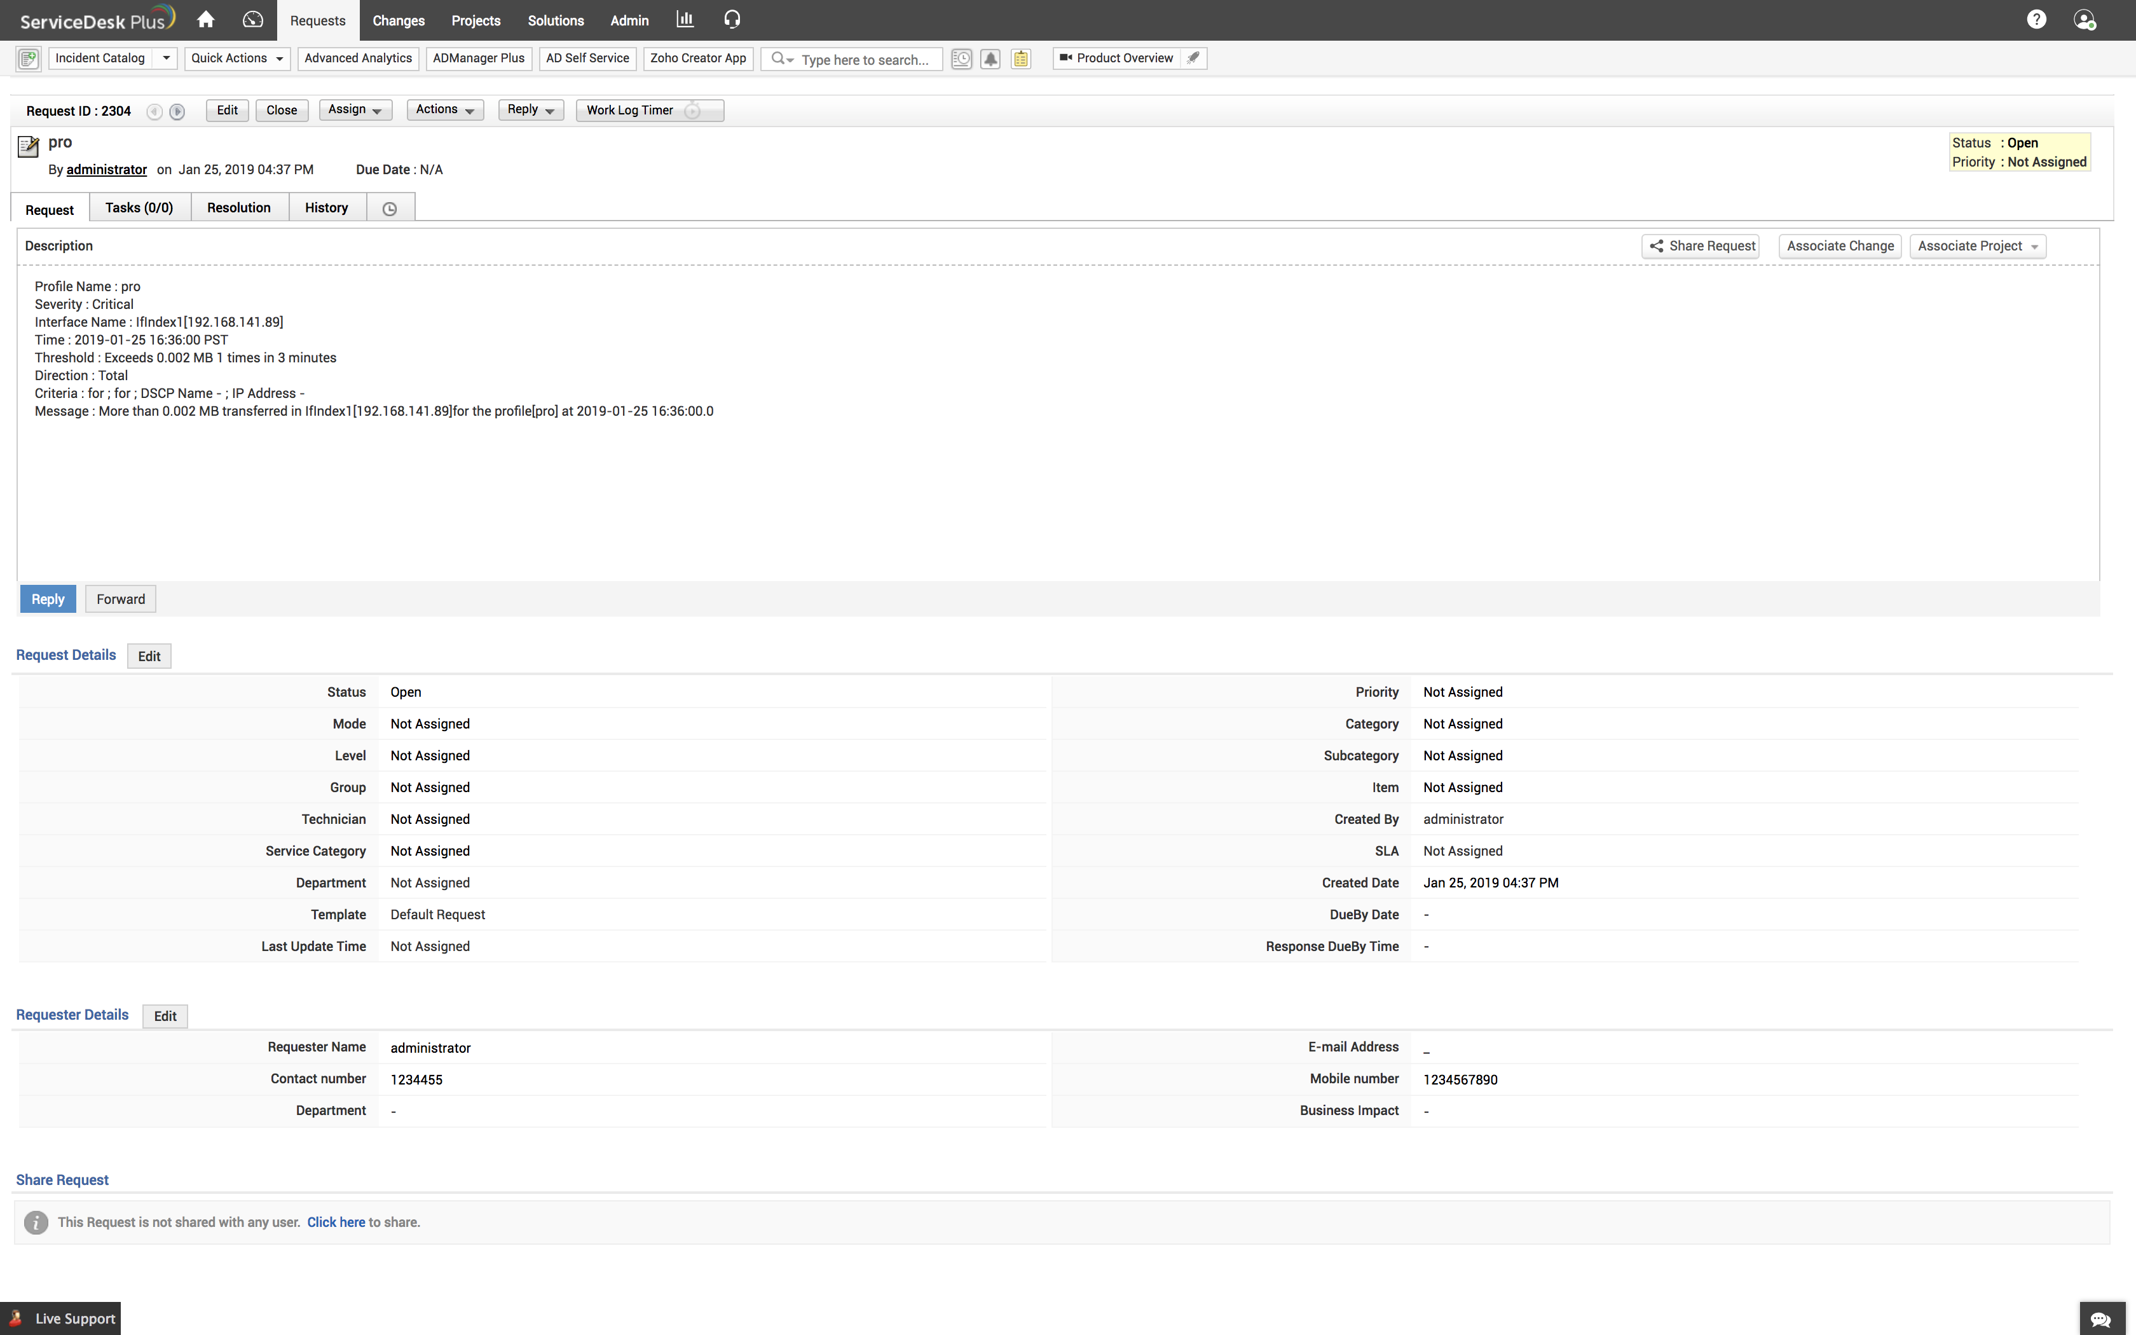2136x1335 pixels.
Task: Go to the Home icon
Action: click(206, 20)
